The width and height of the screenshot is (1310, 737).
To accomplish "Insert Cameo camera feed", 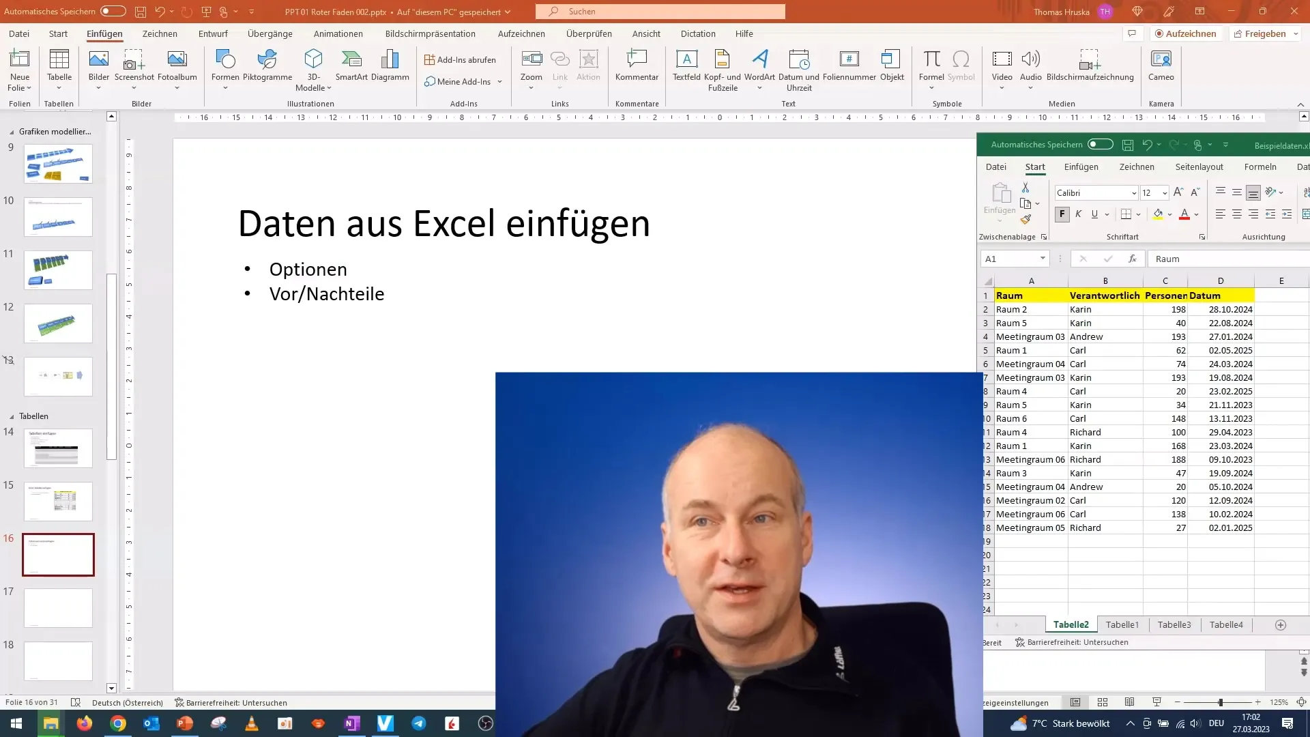I will pyautogui.click(x=1161, y=66).
